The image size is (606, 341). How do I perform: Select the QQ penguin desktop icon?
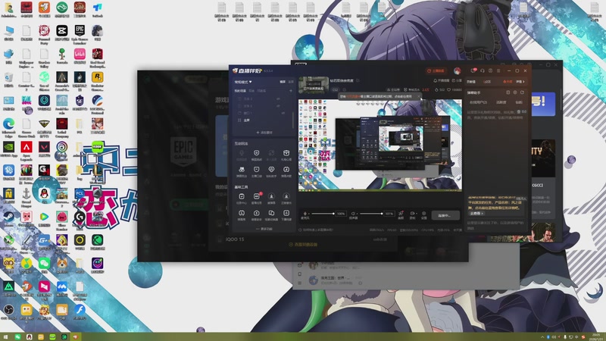click(x=45, y=193)
